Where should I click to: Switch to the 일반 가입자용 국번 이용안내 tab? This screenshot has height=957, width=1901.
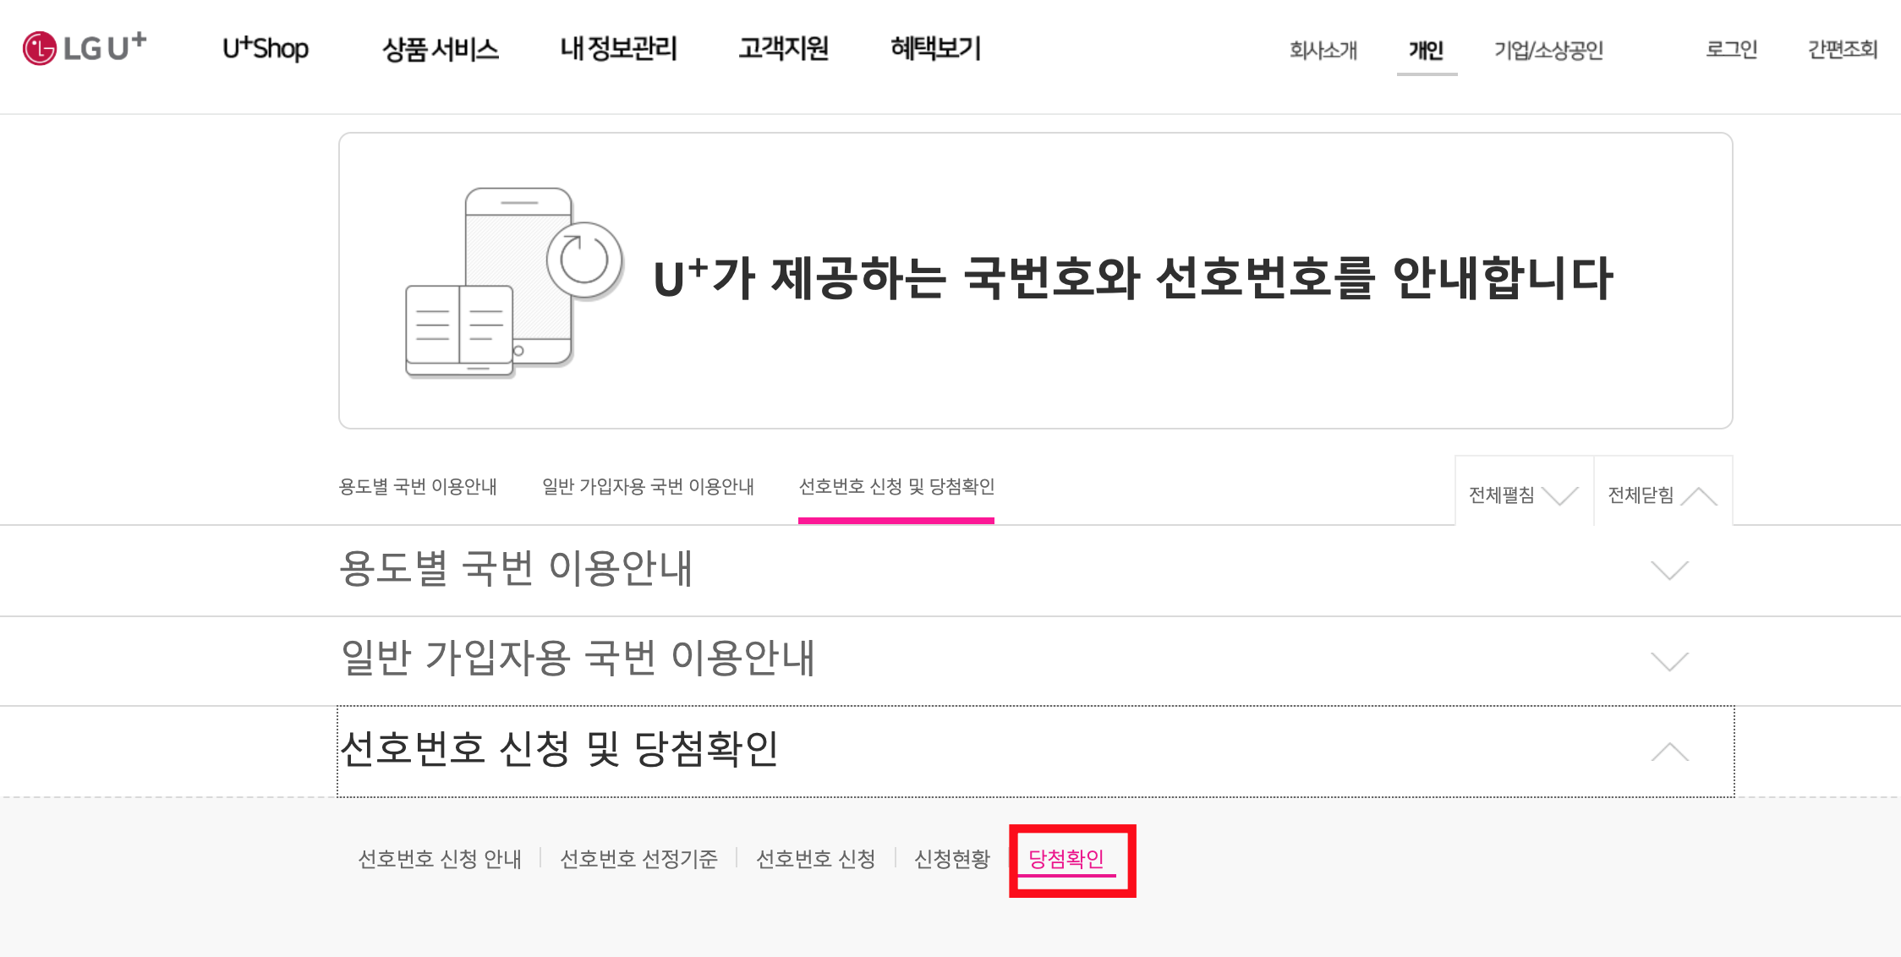tap(648, 487)
